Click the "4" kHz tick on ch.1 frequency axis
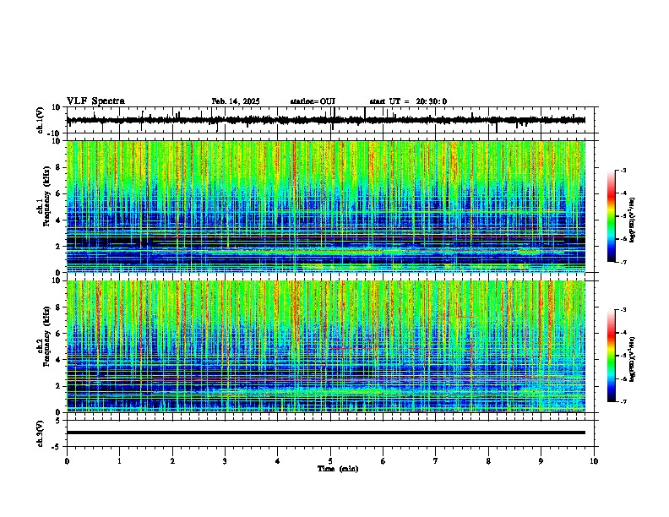 click(58, 220)
